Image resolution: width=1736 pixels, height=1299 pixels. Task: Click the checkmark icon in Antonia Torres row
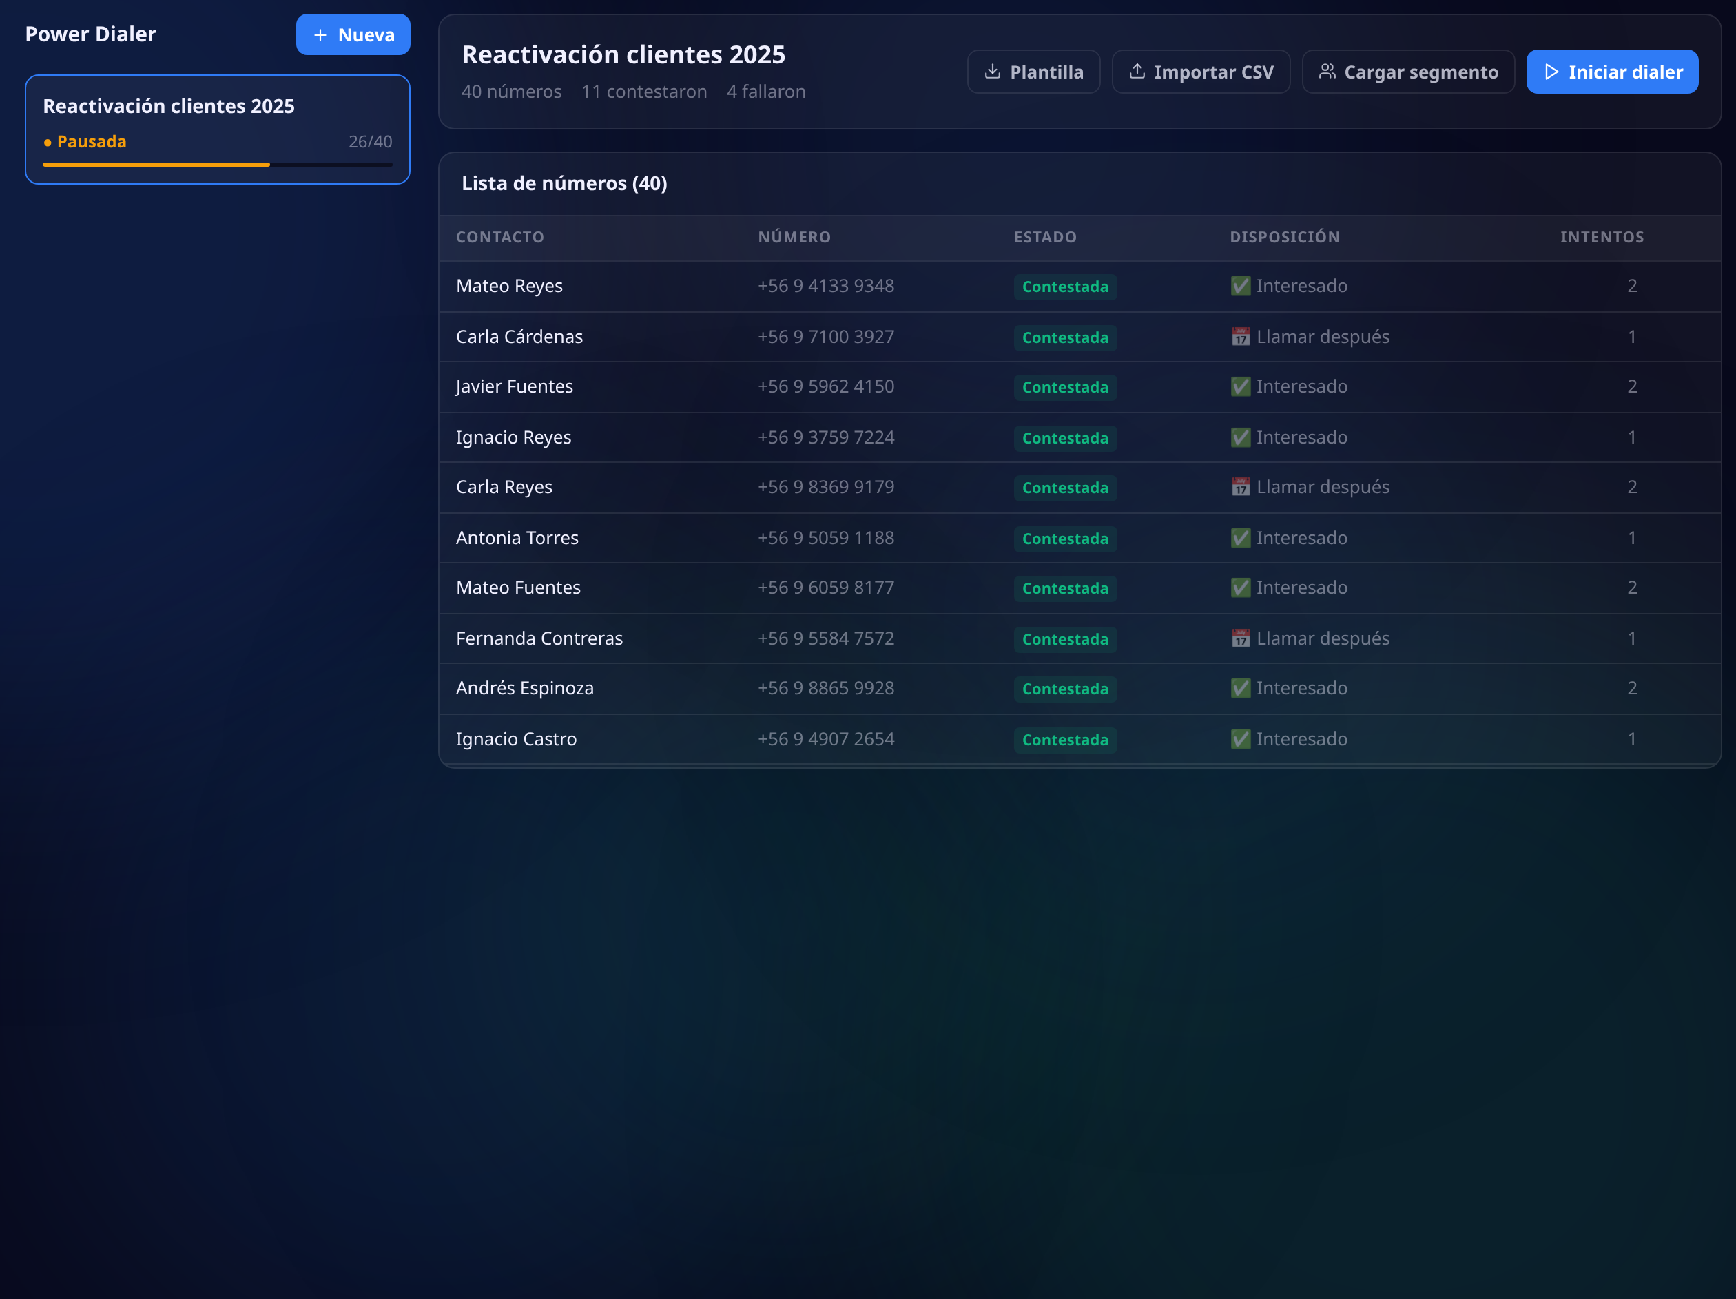pyautogui.click(x=1240, y=538)
